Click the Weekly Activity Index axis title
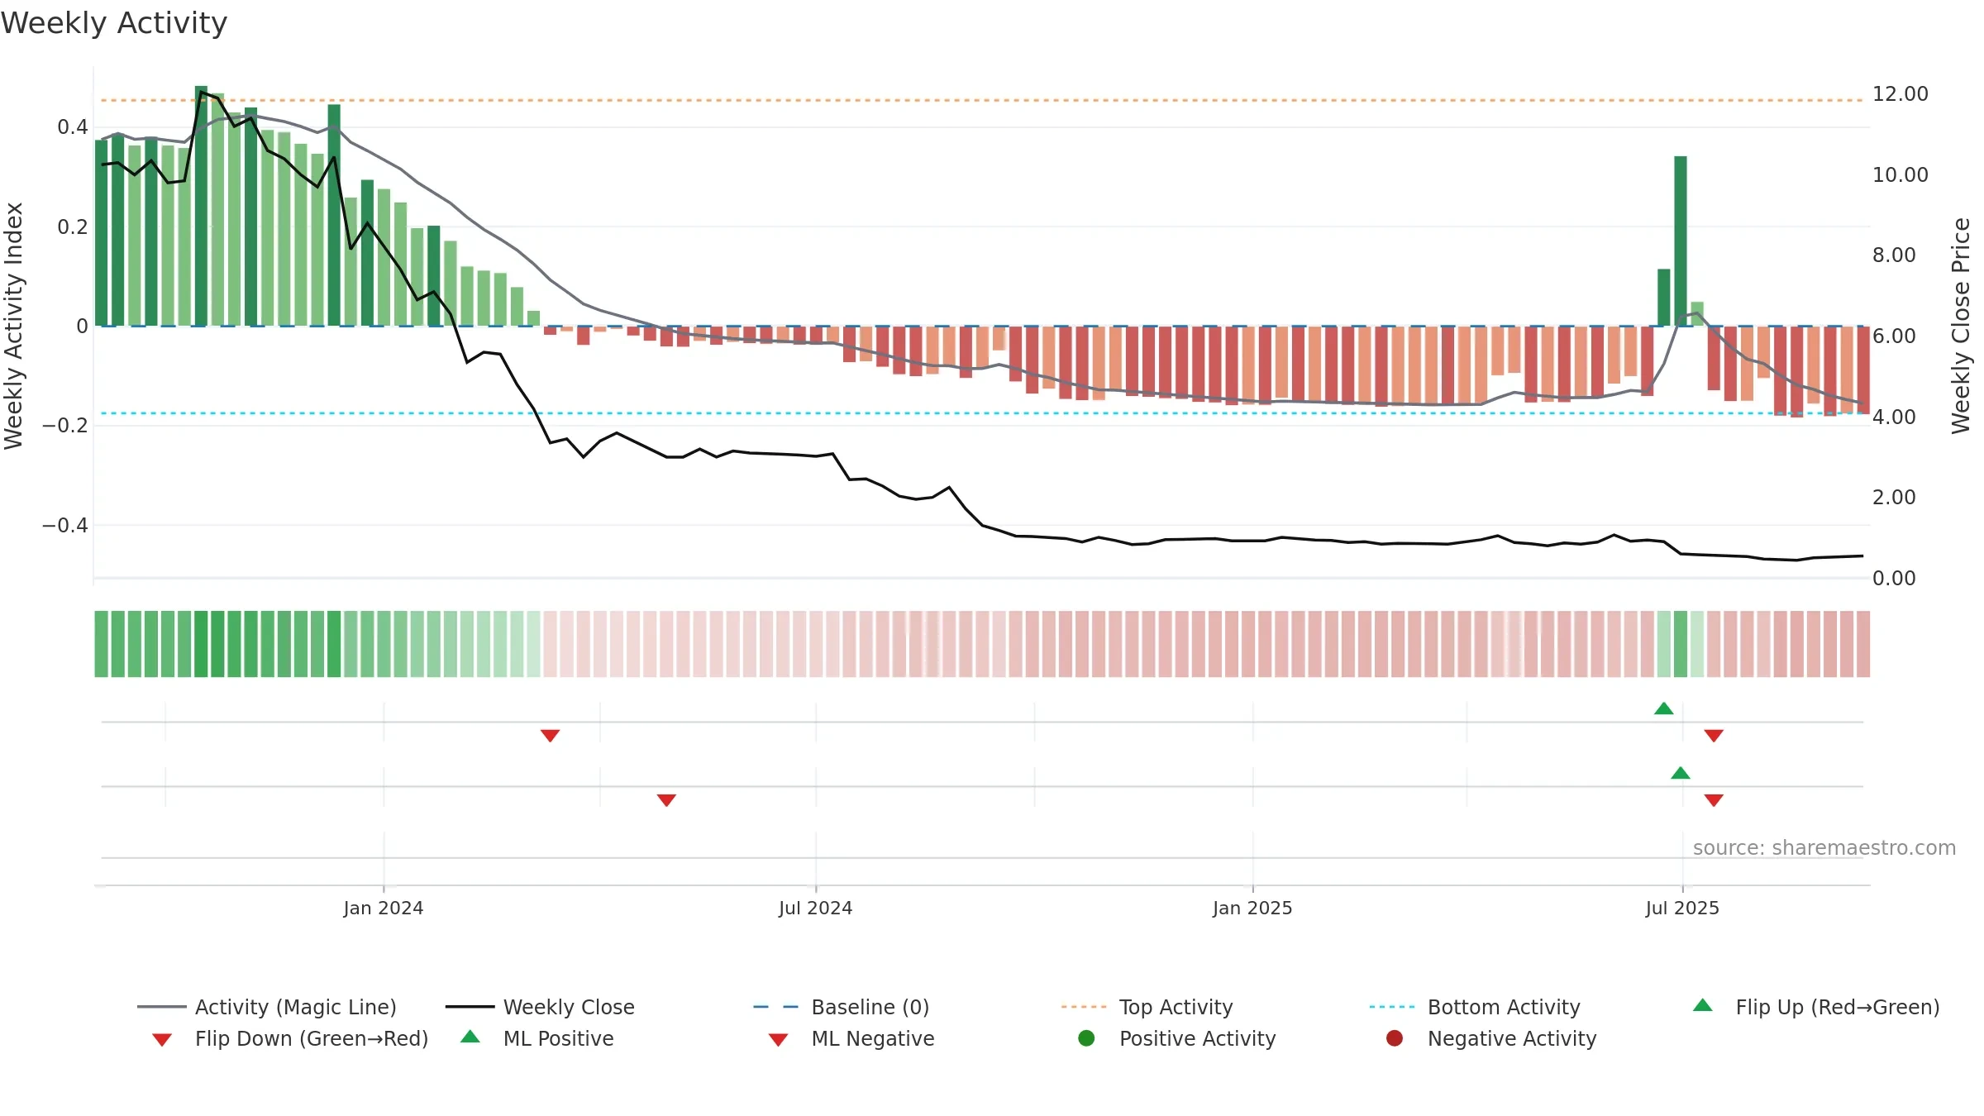Screen dimensions: 1984x1116 13,326
